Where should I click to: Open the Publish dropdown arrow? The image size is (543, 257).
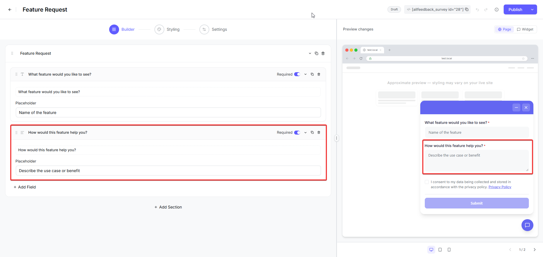[x=532, y=10]
